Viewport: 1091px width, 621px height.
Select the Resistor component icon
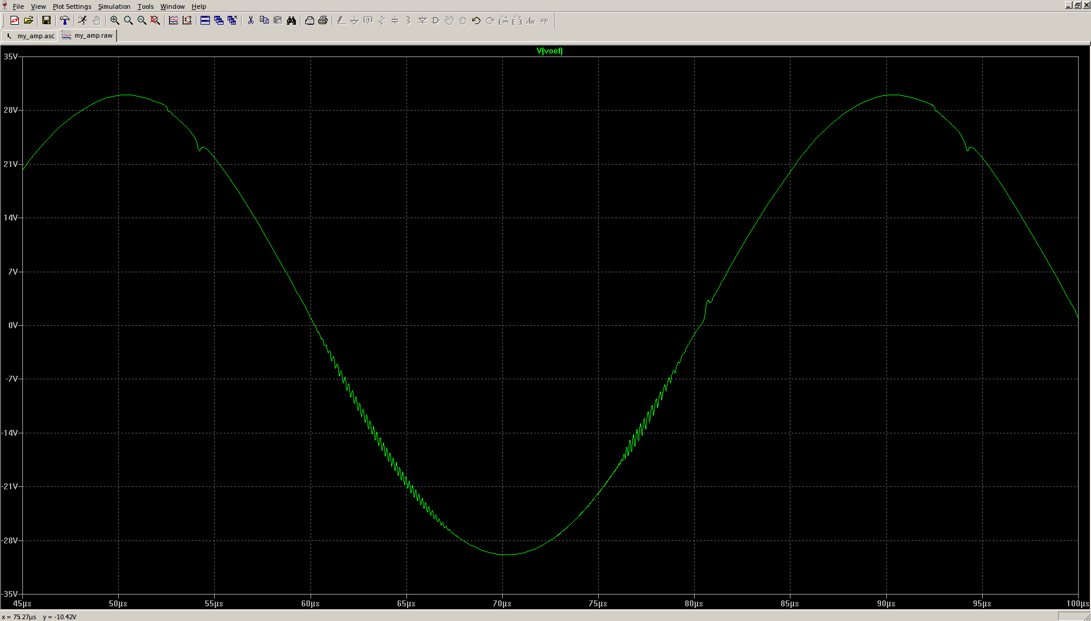(382, 21)
